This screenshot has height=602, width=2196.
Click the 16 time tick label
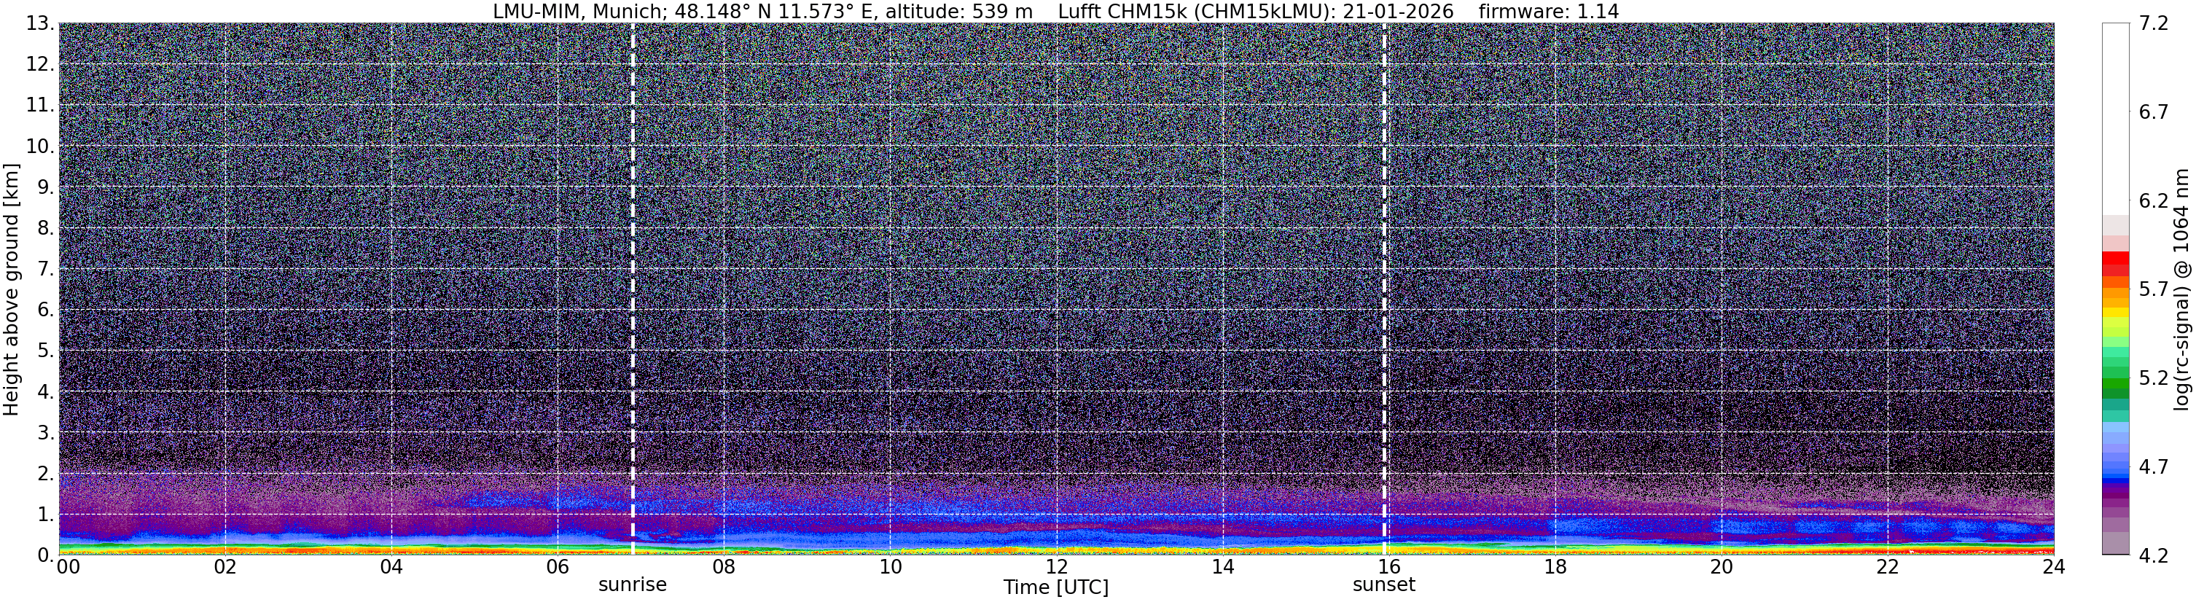click(x=1388, y=567)
